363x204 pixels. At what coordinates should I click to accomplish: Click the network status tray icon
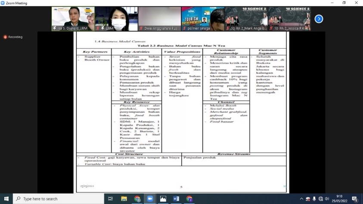tap(308, 199)
